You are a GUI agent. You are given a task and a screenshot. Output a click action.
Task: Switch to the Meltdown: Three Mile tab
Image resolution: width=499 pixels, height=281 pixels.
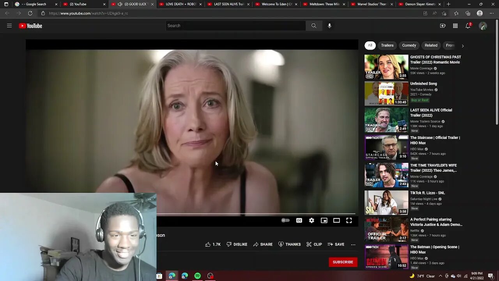coord(324,4)
